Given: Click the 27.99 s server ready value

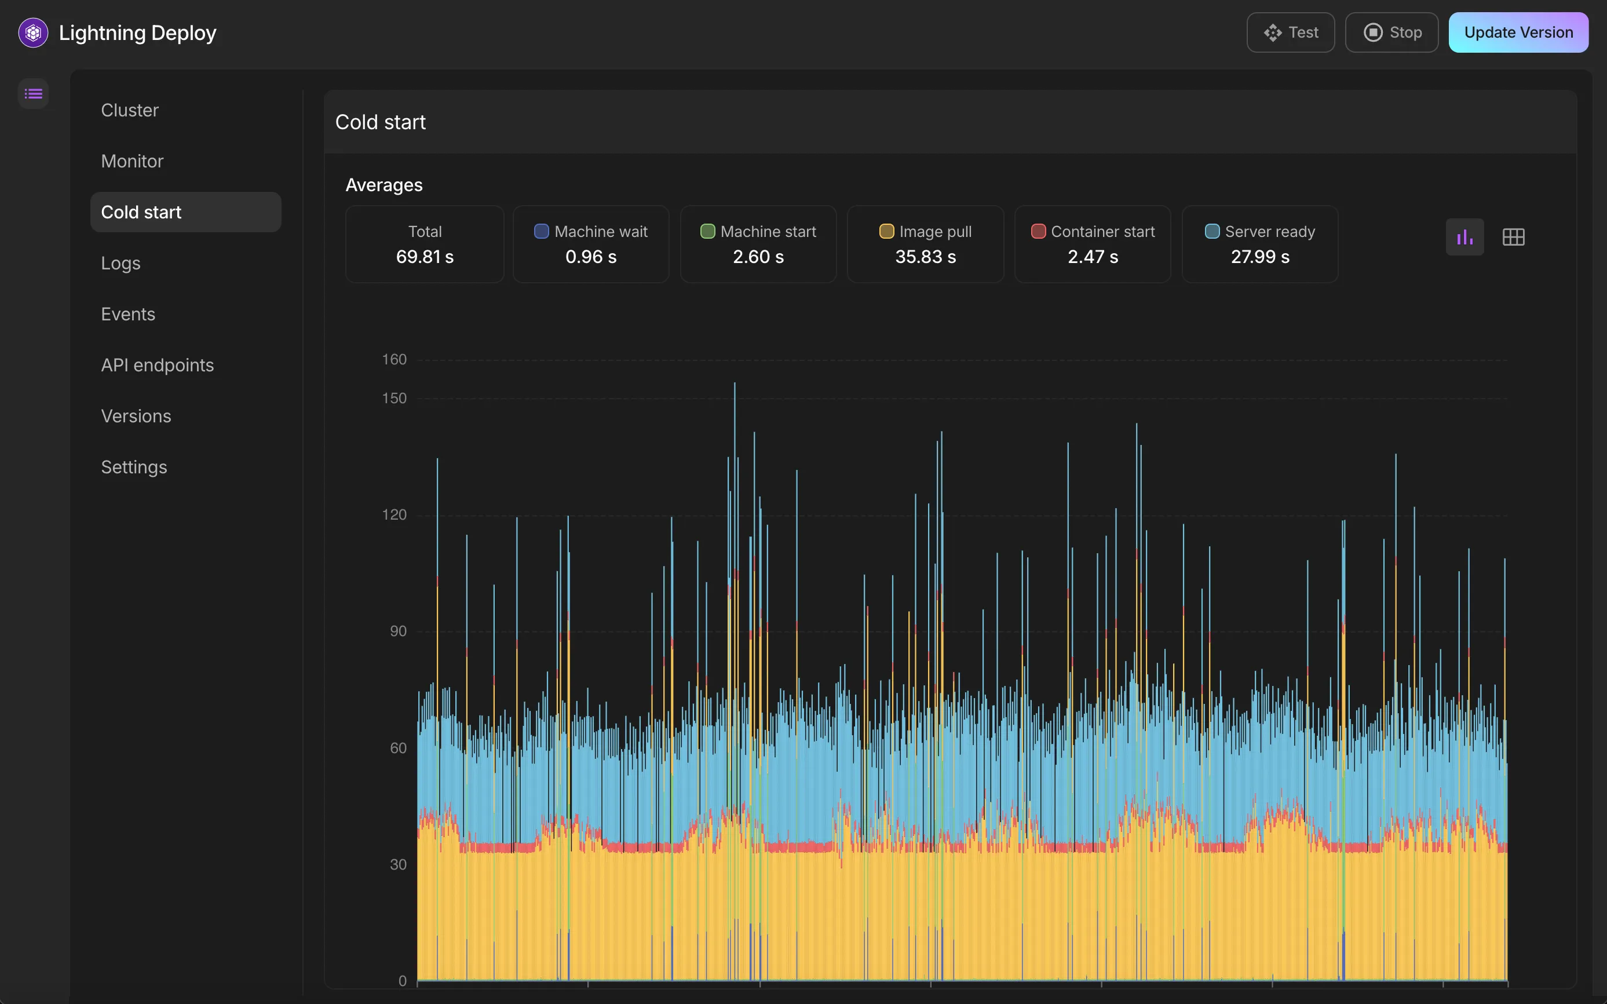Looking at the screenshot, I should 1260,257.
